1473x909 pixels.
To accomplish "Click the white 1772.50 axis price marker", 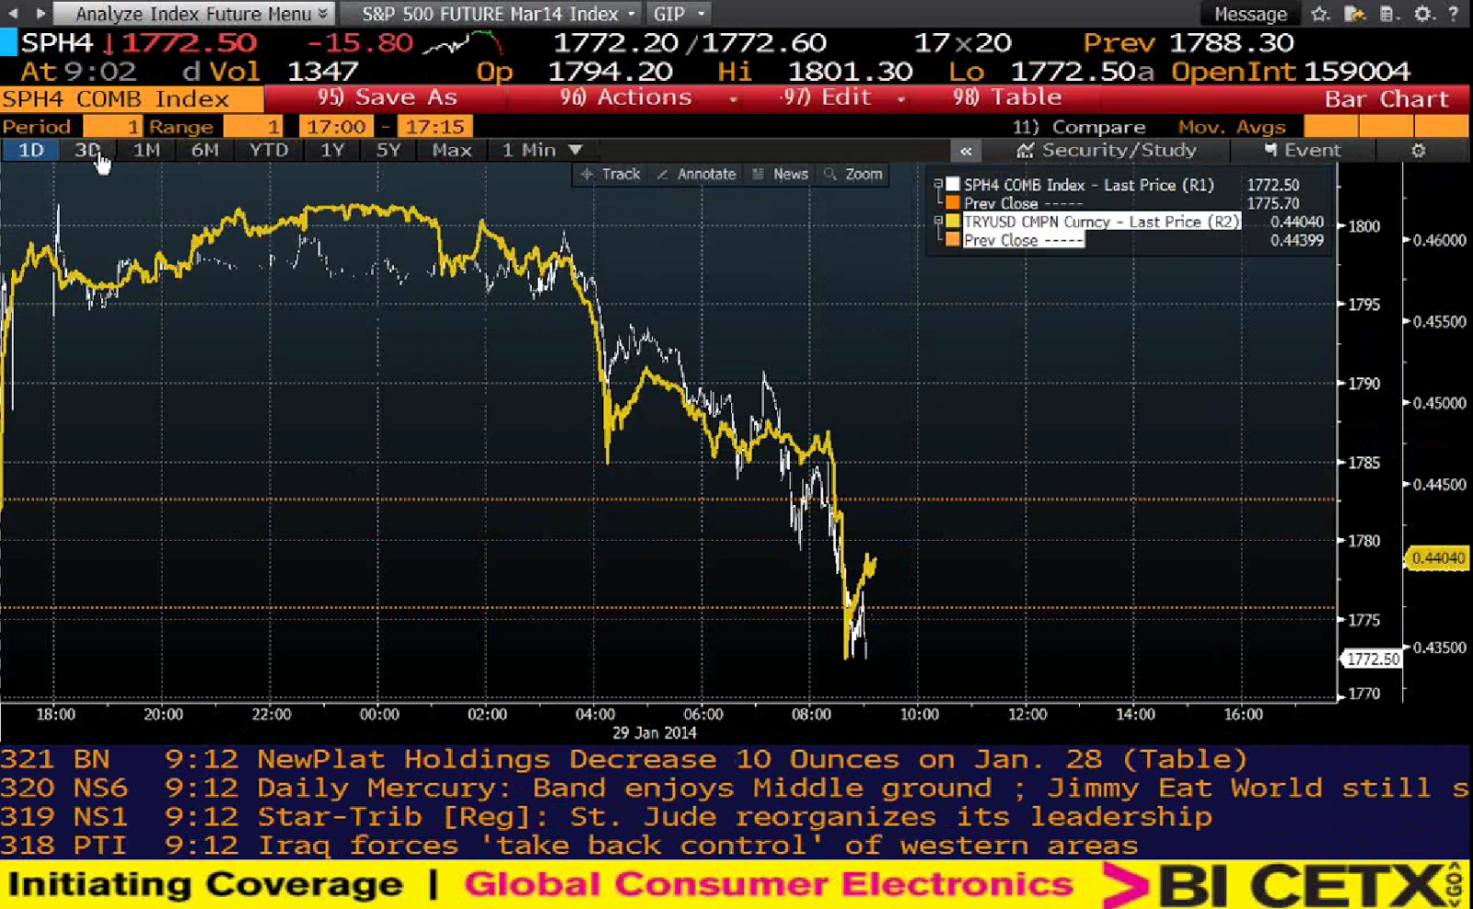I will pyautogui.click(x=1372, y=659).
